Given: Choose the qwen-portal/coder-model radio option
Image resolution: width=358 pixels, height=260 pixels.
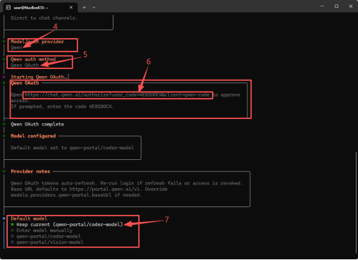Looking at the screenshot, I should (46, 236).
